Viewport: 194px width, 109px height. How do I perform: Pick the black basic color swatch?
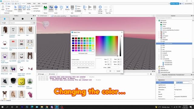coord(73,38)
